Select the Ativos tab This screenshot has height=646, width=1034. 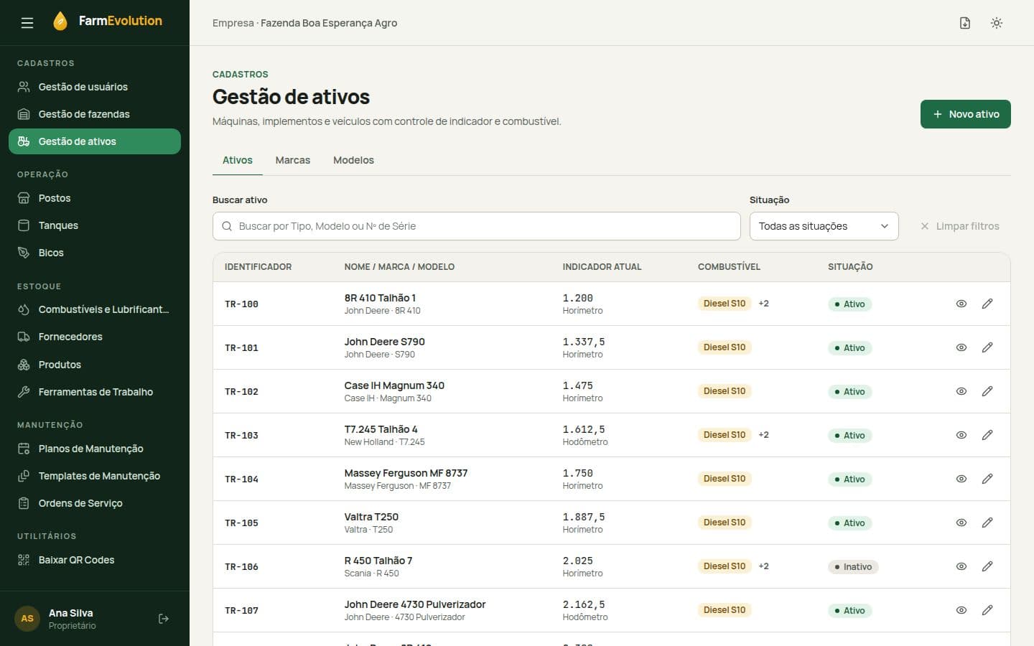click(x=238, y=160)
